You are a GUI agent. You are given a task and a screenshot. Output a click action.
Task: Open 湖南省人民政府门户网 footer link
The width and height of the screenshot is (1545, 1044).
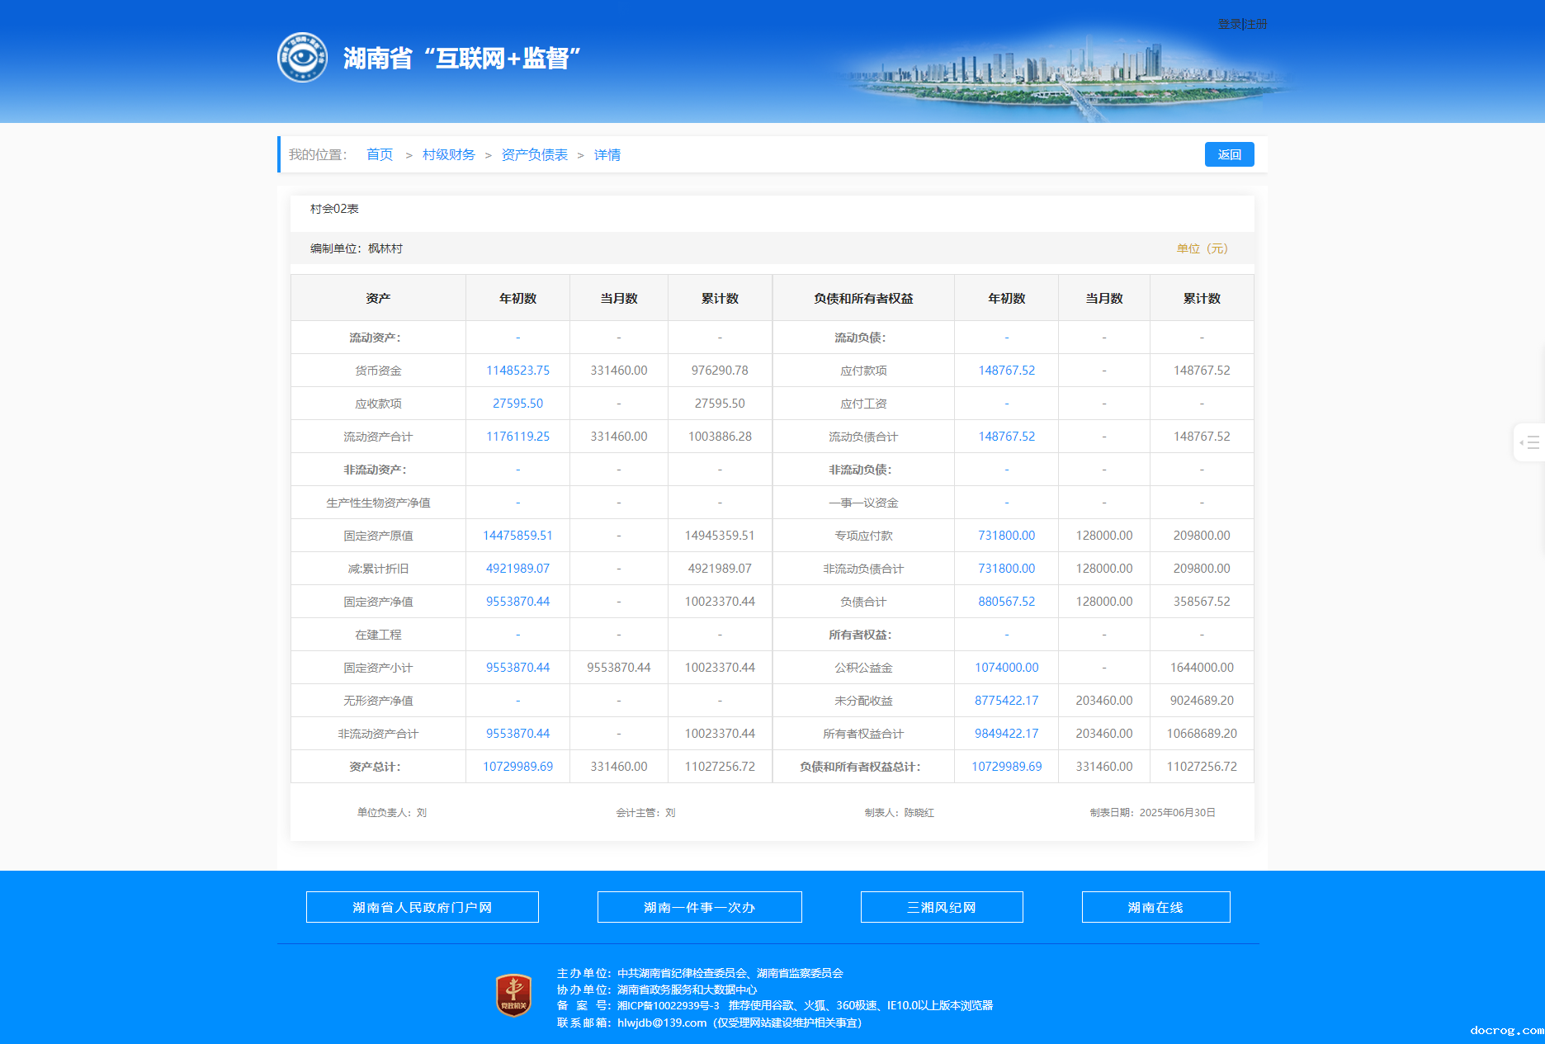click(422, 907)
